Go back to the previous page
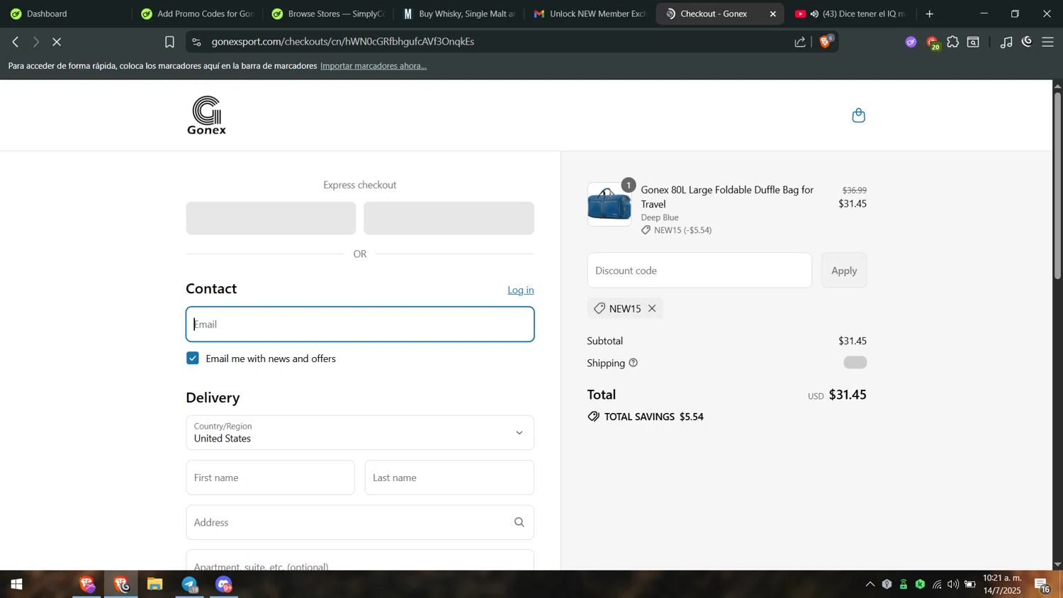This screenshot has width=1063, height=598. click(16, 42)
